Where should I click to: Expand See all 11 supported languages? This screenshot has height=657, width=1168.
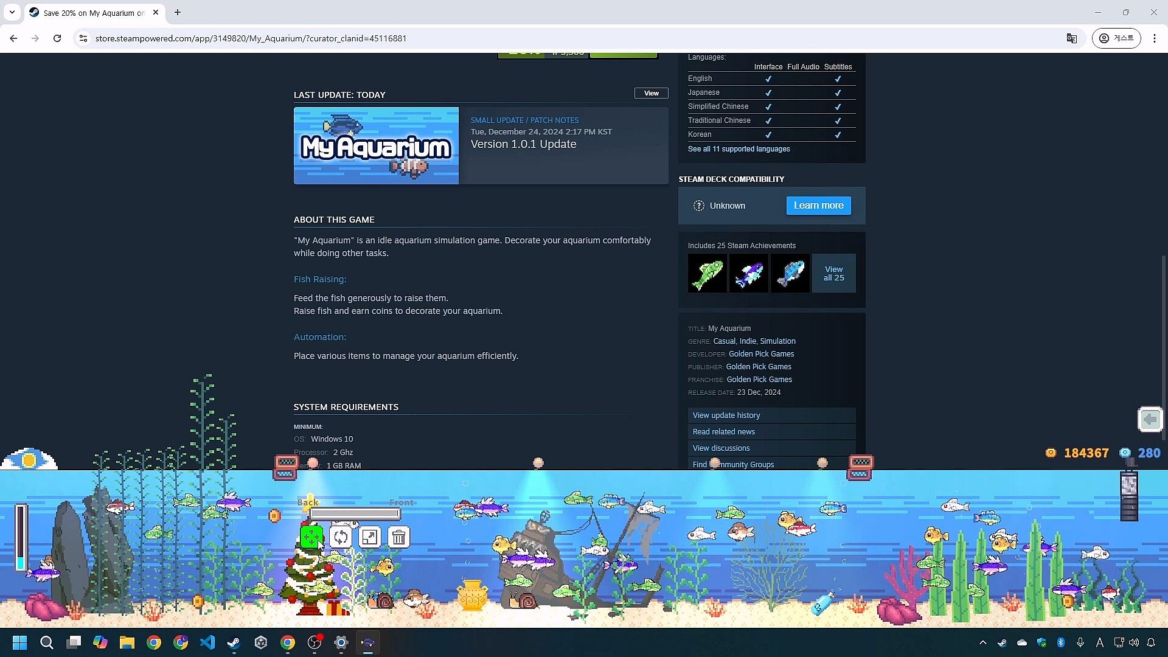739,149
